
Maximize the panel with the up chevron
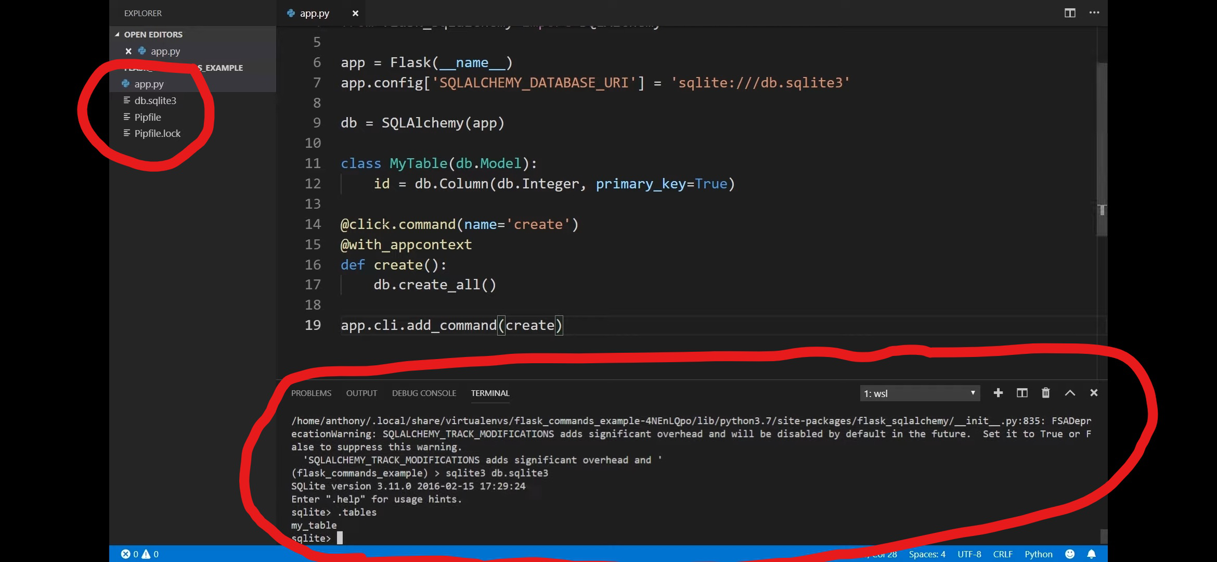[1070, 393]
